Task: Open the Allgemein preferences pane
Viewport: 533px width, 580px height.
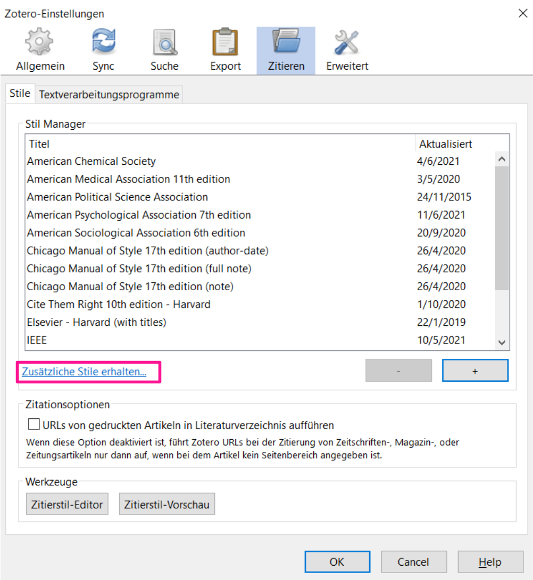Action: 40,51
